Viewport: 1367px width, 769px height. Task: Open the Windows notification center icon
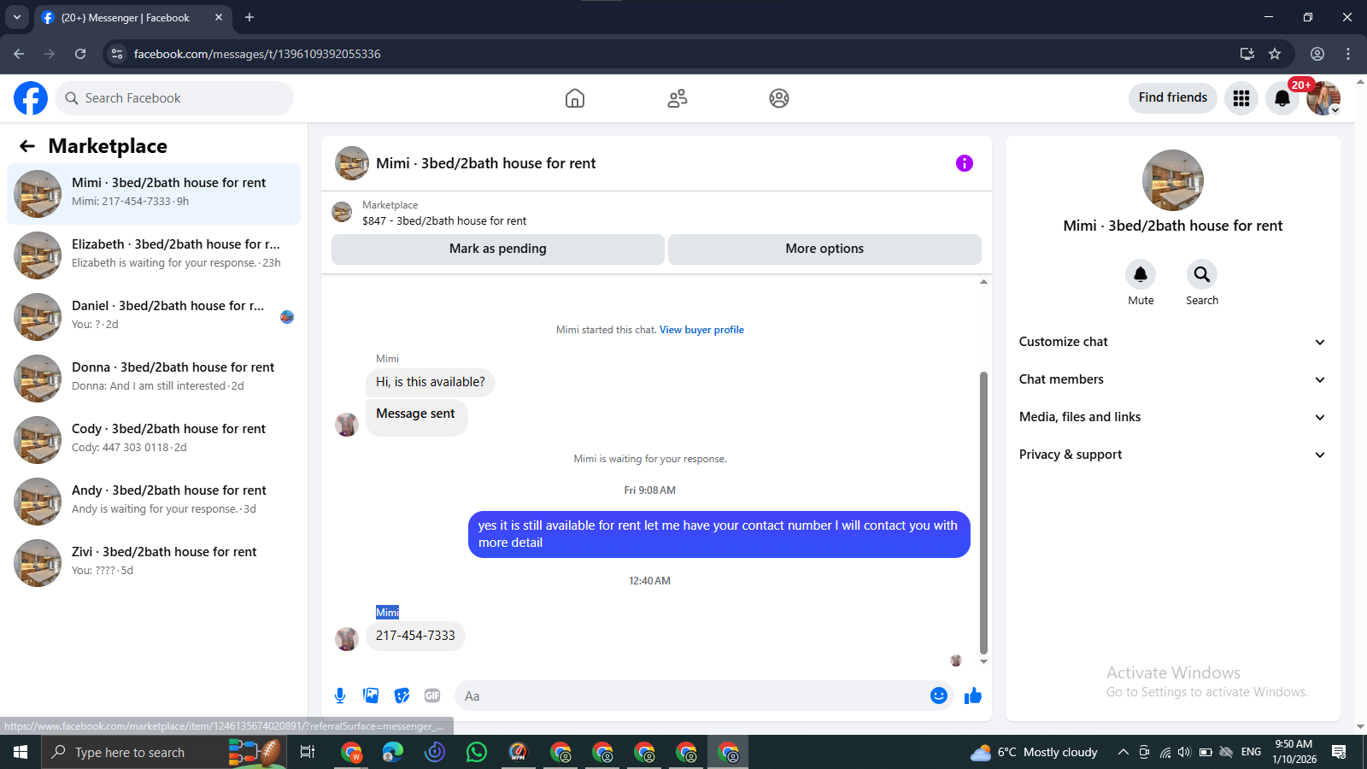coord(1339,752)
